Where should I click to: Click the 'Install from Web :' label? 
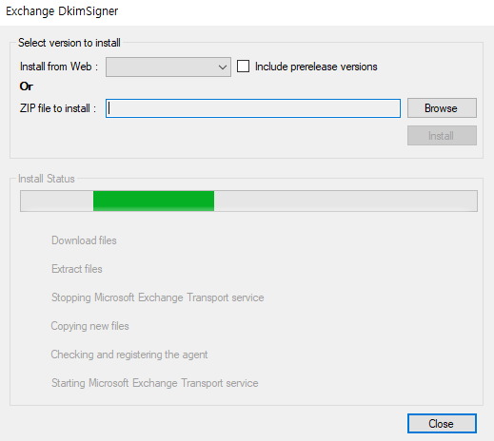pos(59,67)
